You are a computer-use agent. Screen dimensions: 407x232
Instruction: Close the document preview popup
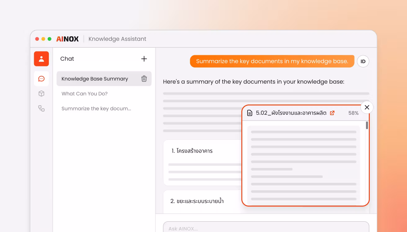(x=367, y=107)
